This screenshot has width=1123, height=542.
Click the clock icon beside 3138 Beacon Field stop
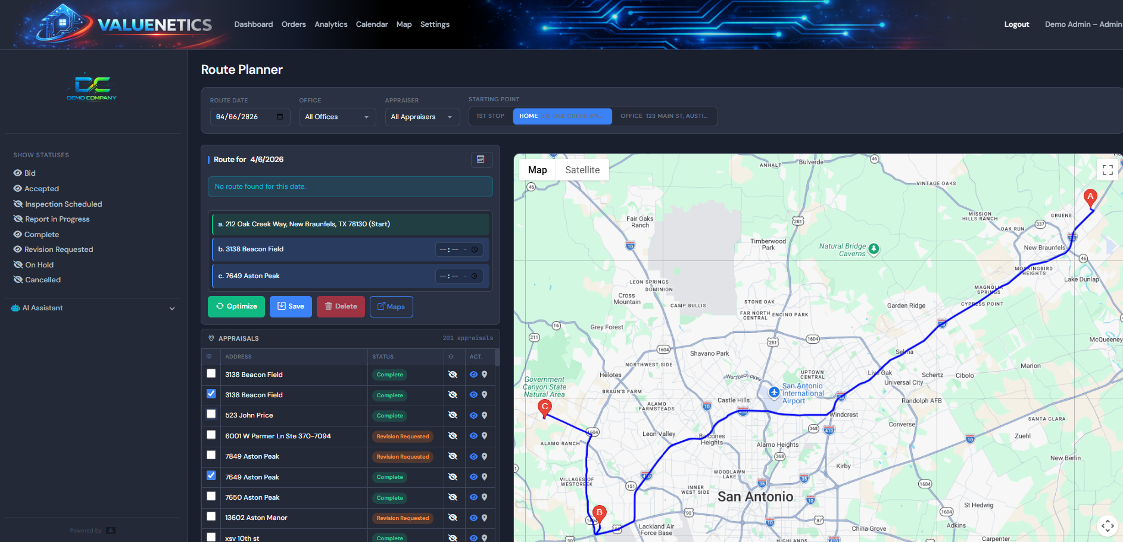pyautogui.click(x=475, y=249)
